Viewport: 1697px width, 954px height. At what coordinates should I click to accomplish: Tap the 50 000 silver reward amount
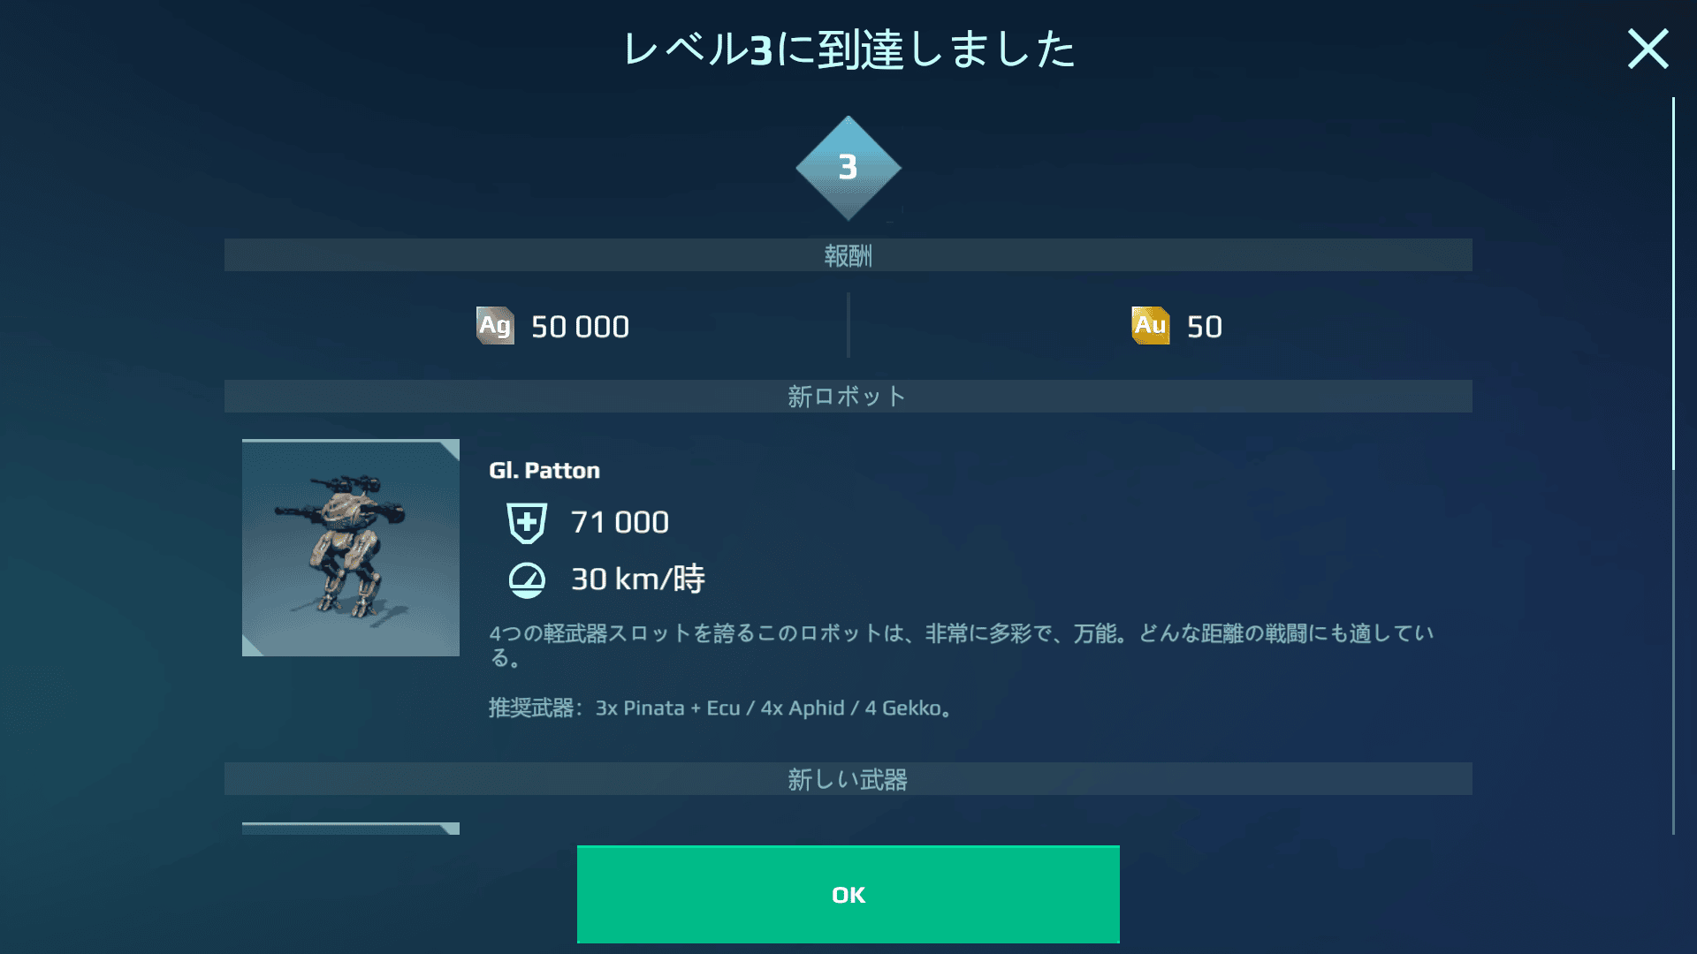tap(580, 327)
